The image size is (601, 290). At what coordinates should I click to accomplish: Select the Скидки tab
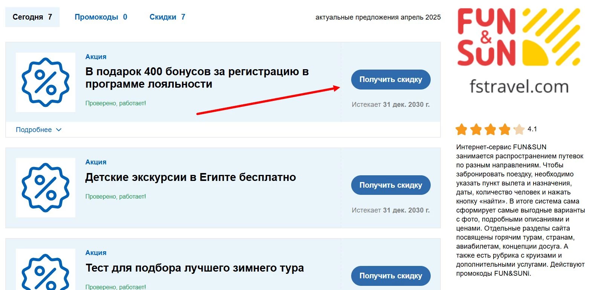tap(167, 17)
